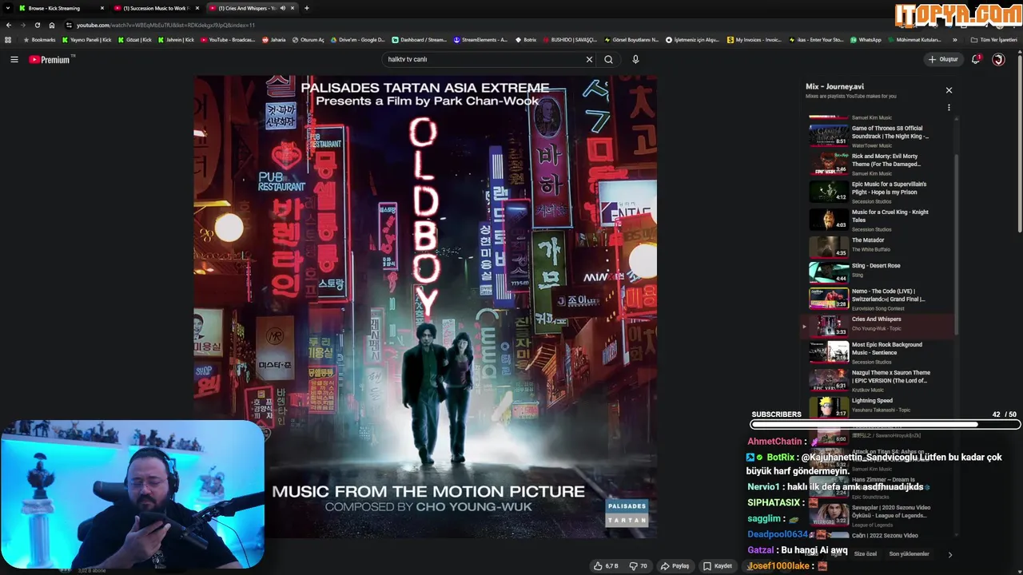Open the Jaharia bookmark
The height and width of the screenshot is (575, 1023).
(x=273, y=40)
